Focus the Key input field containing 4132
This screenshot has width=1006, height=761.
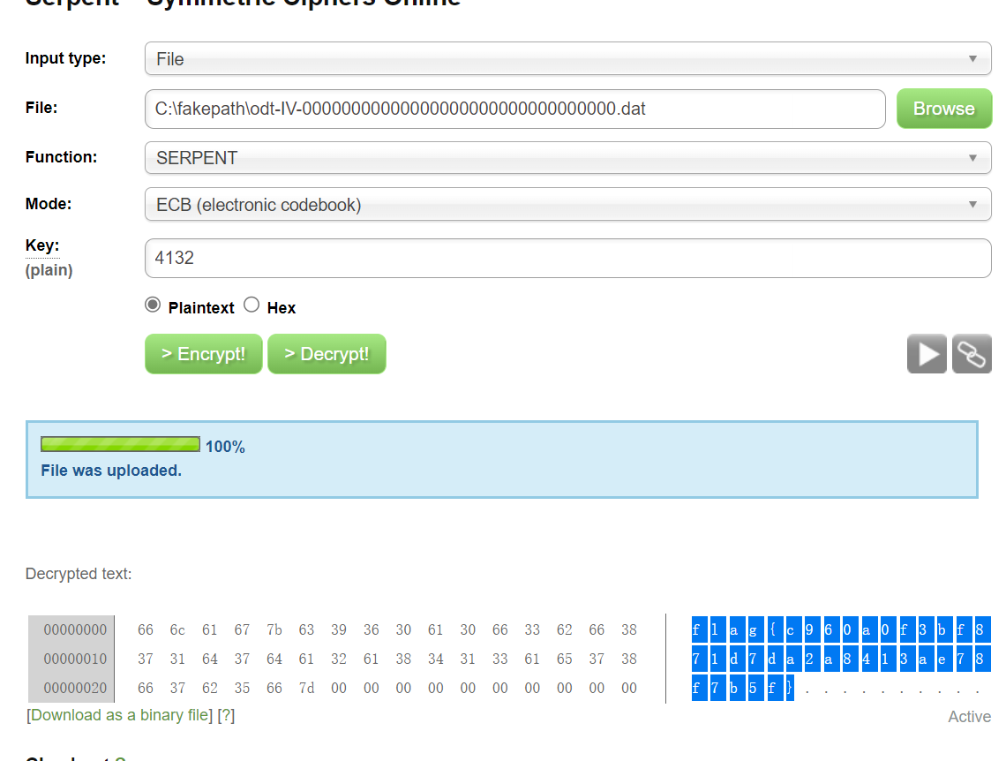[567, 258]
